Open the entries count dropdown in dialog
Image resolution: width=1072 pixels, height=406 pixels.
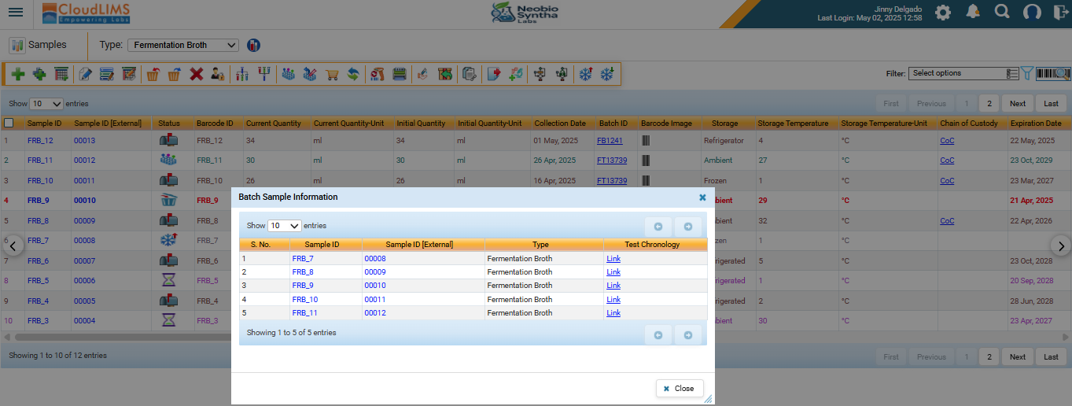(x=285, y=226)
